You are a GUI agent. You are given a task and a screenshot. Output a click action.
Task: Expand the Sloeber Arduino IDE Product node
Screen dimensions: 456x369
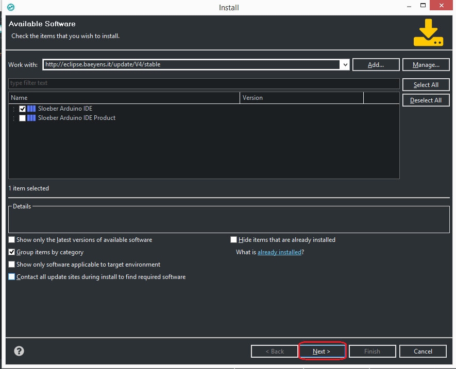(x=14, y=118)
